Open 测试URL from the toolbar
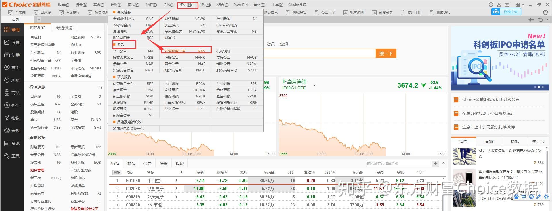Viewport: 552px width, 211px height. [440, 12]
